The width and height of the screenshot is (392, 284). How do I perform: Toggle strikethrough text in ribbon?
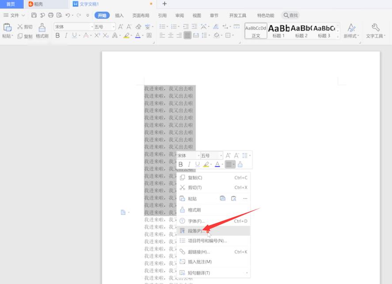(86, 35)
